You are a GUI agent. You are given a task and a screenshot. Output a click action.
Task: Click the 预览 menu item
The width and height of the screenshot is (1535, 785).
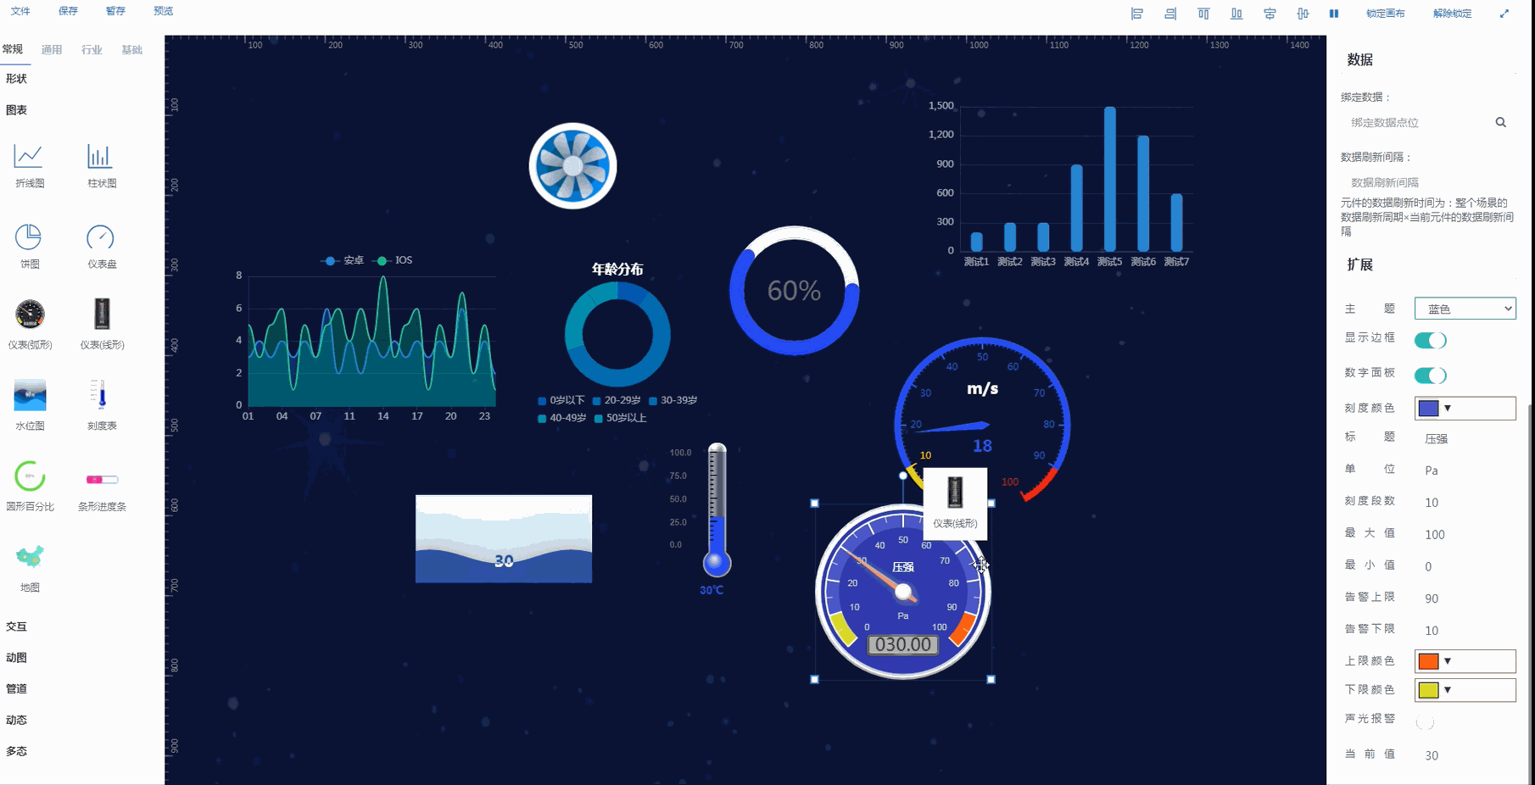pyautogui.click(x=163, y=11)
